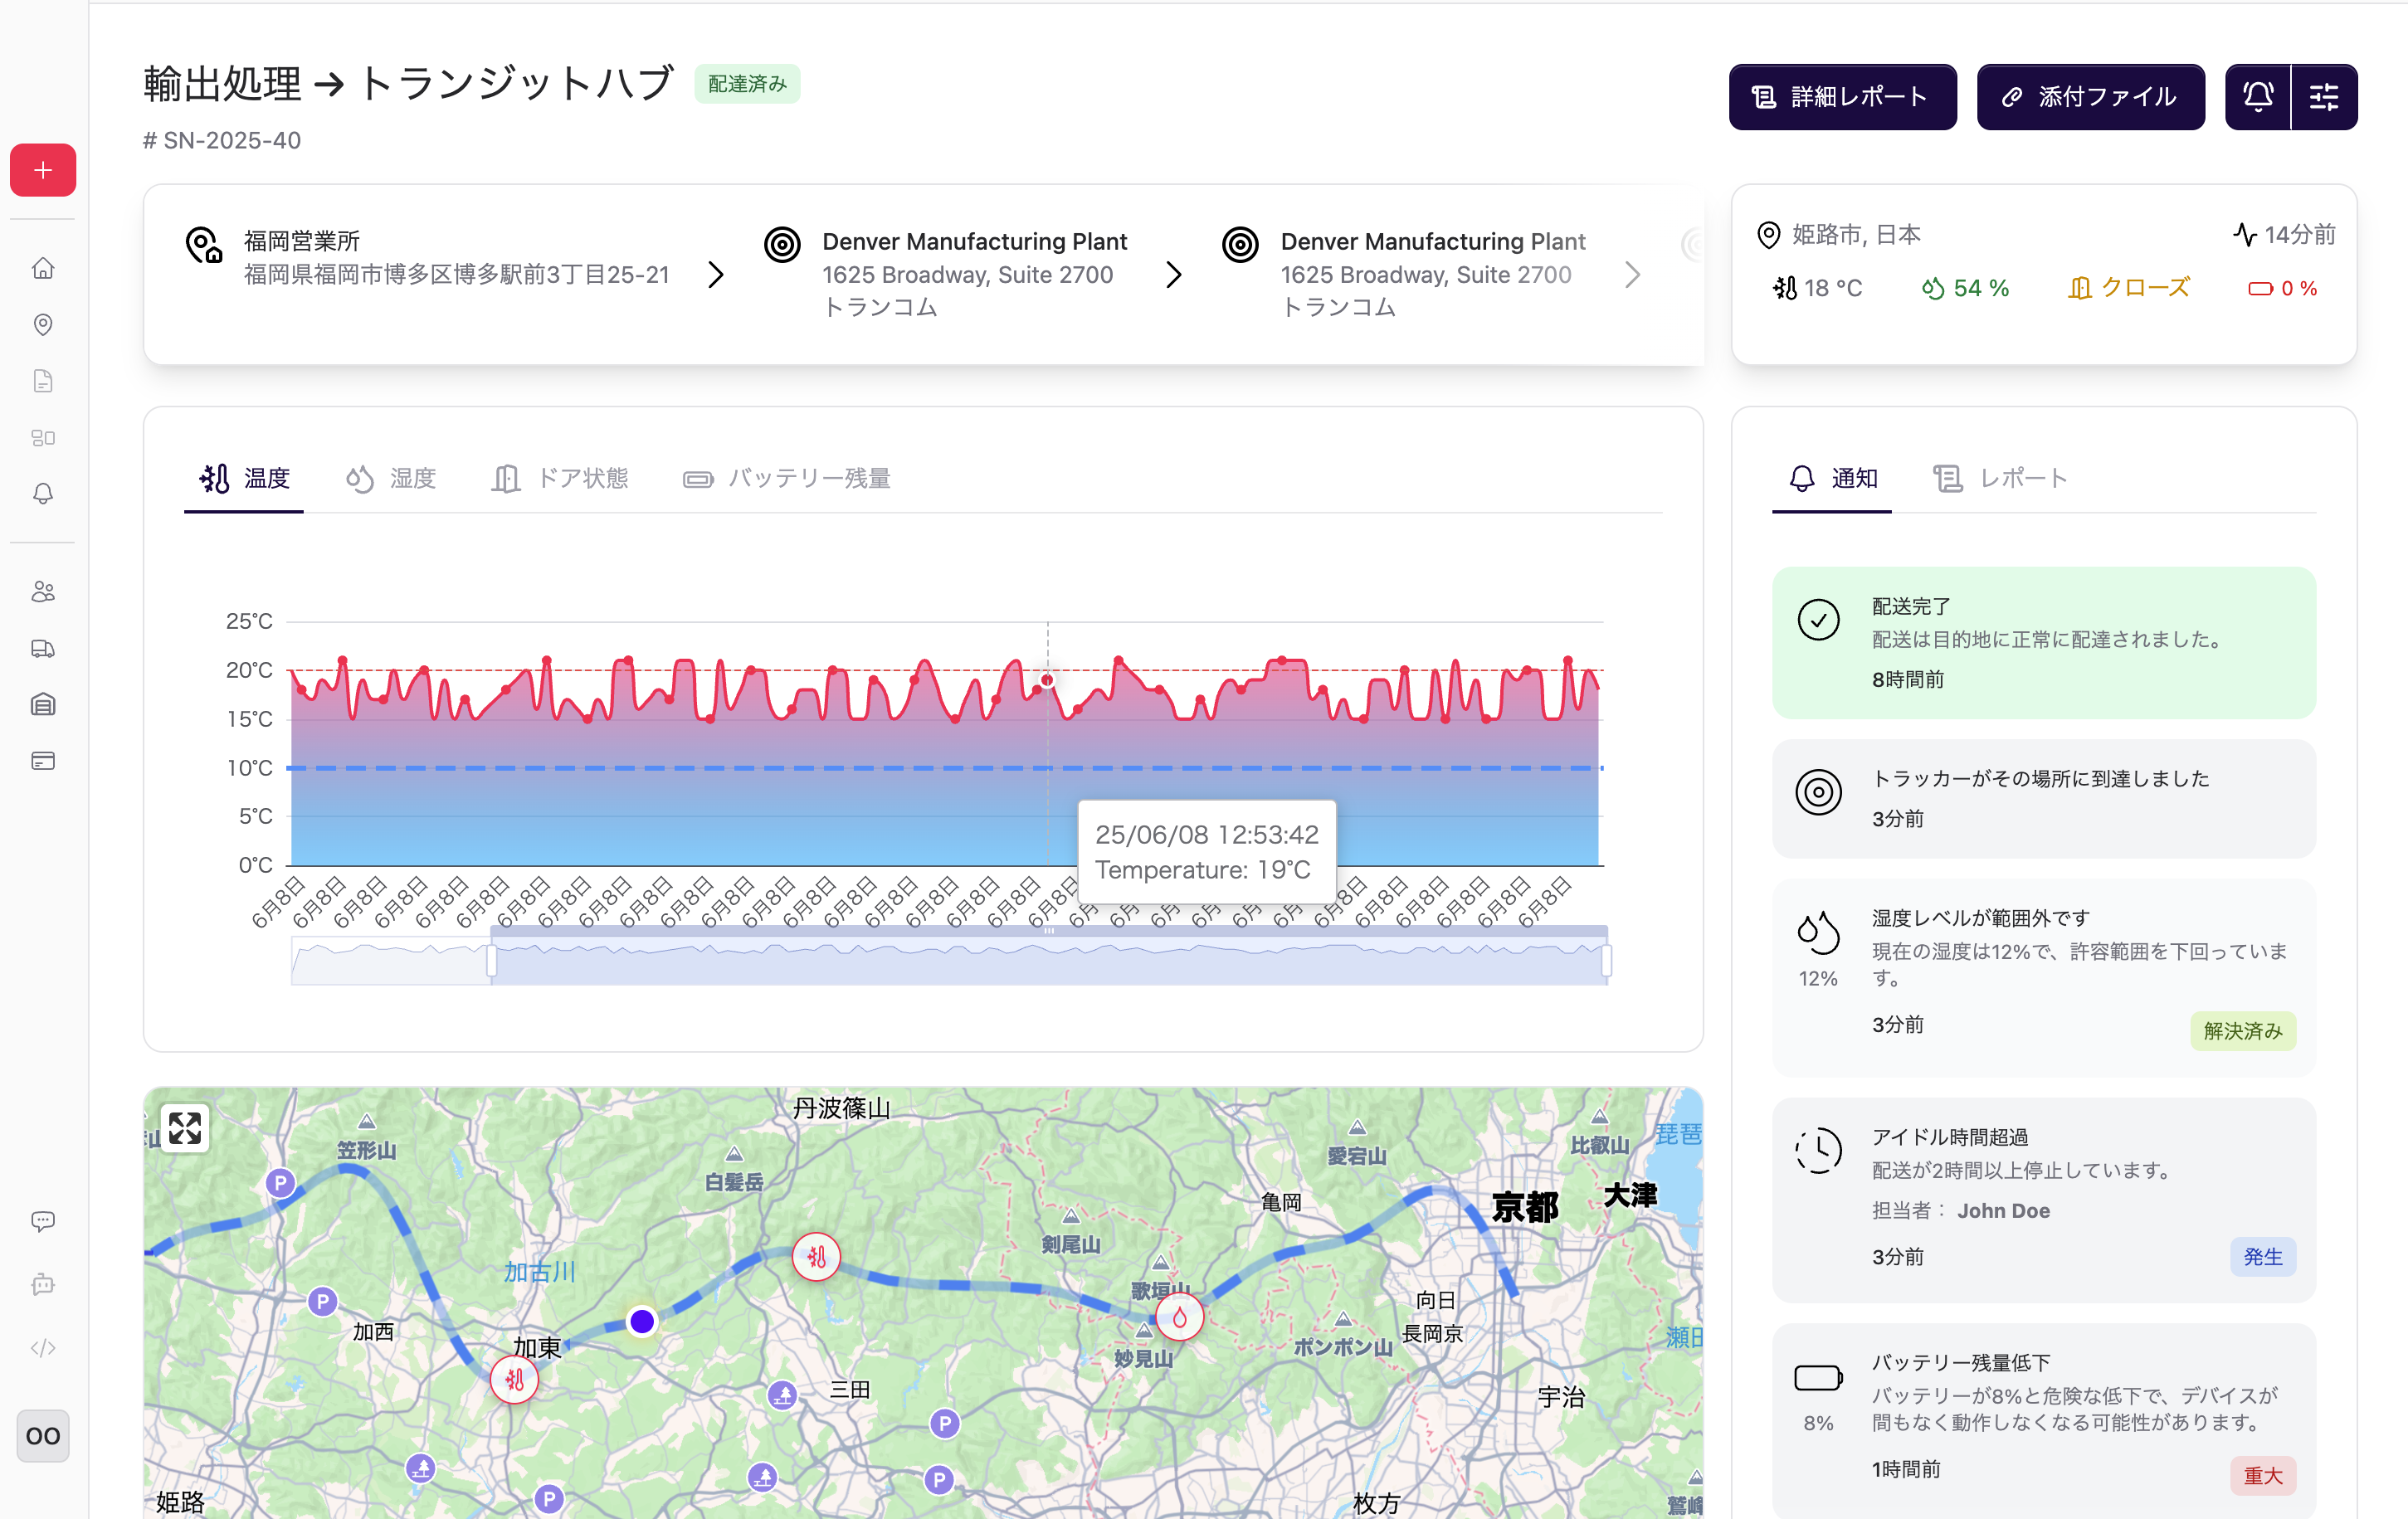
Task: Open the chat message sidebar icon
Action: [x=43, y=1220]
